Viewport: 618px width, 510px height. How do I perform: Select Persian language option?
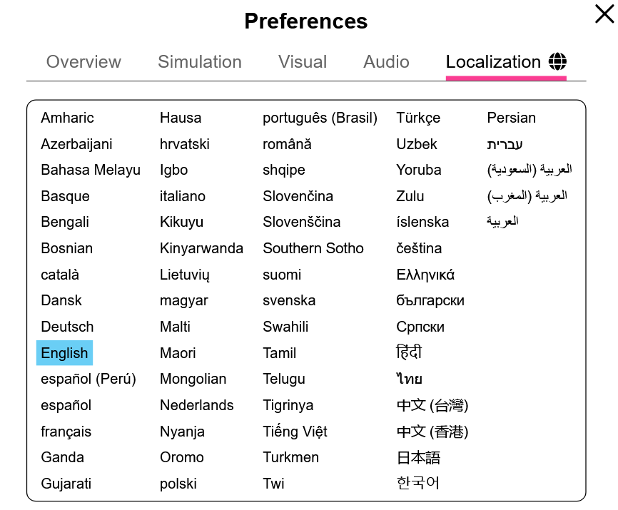pyautogui.click(x=512, y=118)
